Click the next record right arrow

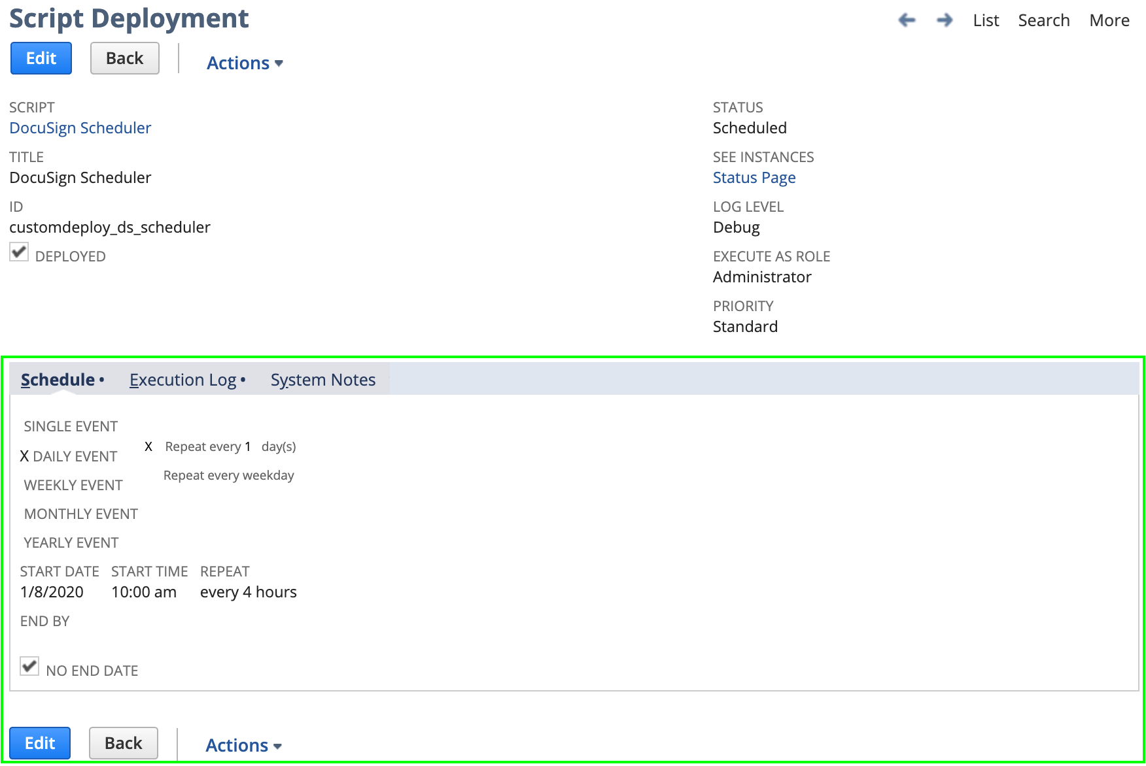pyautogui.click(x=944, y=20)
